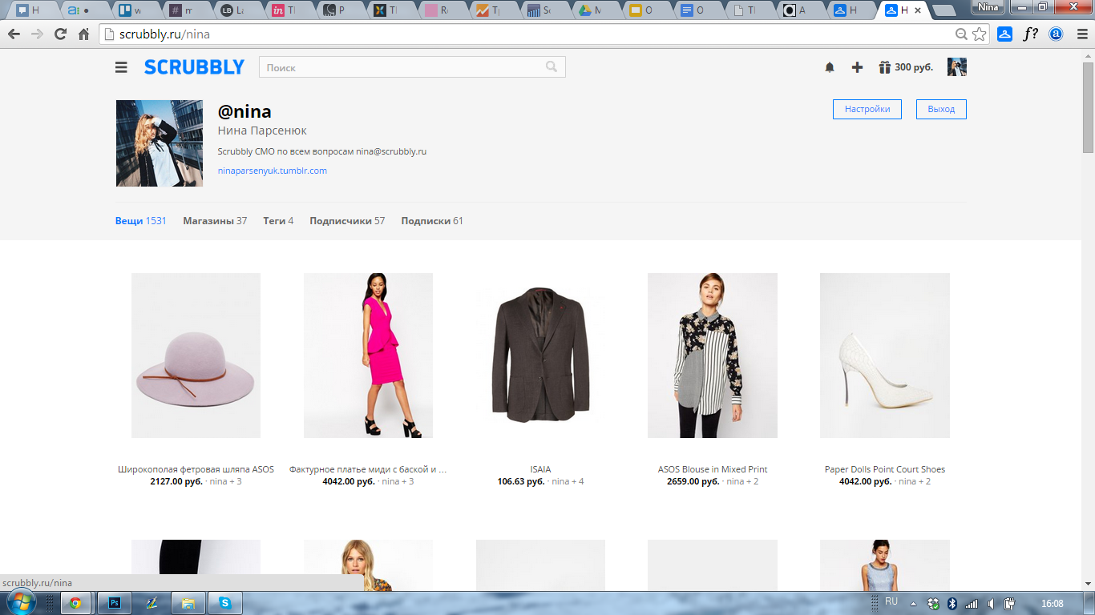Screen dimensions: 1095x615
Task: Click the plus icon to add item
Action: 857,67
